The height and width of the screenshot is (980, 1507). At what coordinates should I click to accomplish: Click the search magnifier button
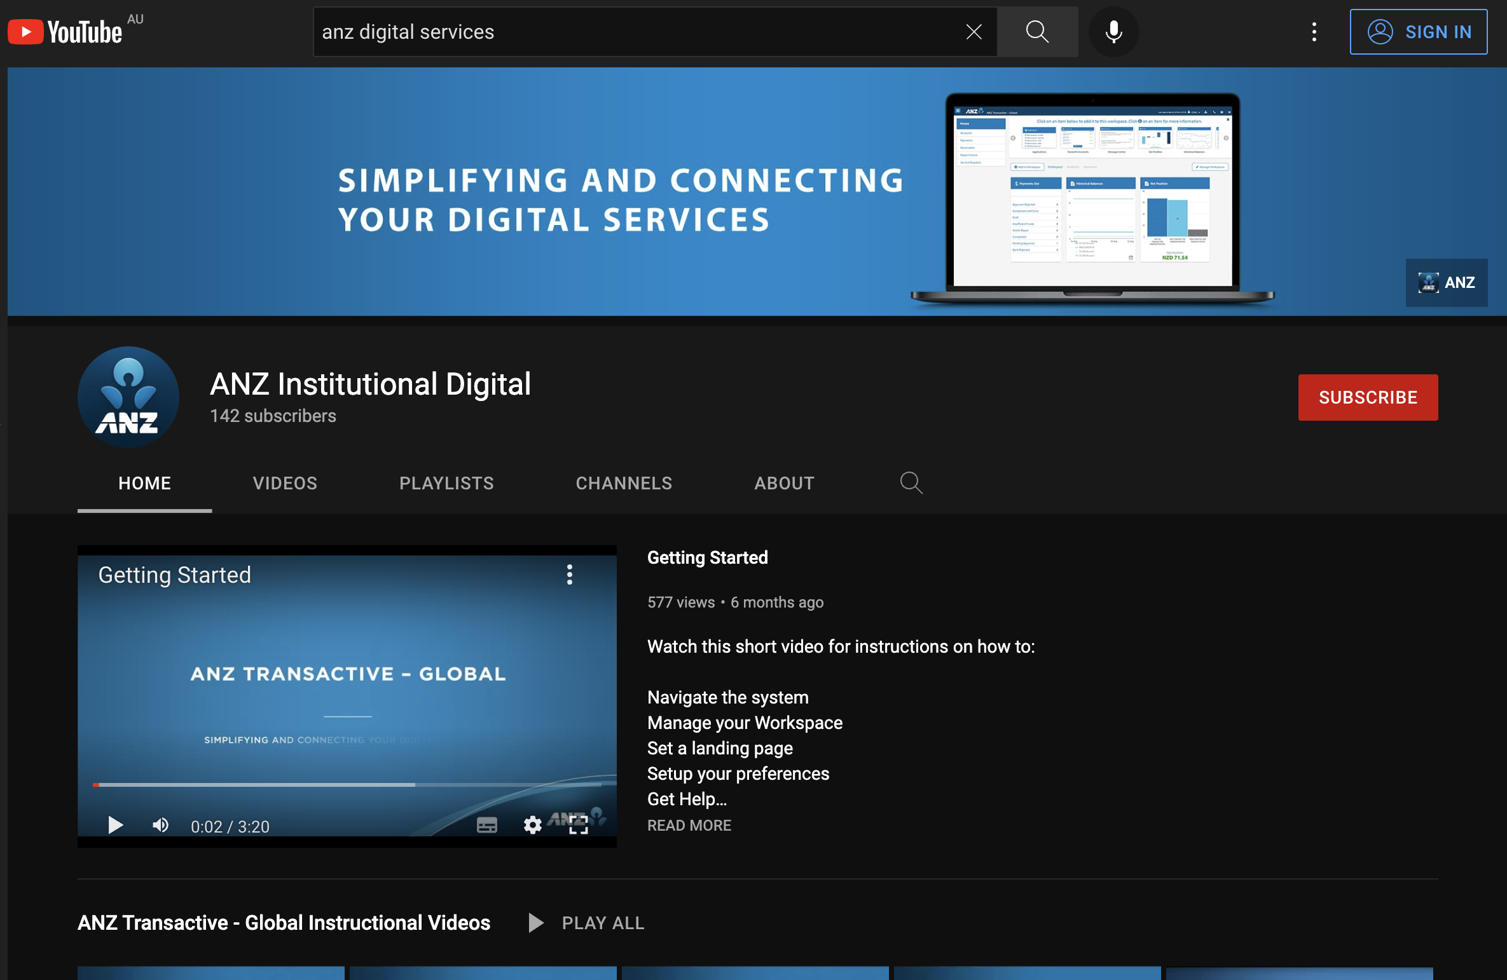click(x=1037, y=32)
